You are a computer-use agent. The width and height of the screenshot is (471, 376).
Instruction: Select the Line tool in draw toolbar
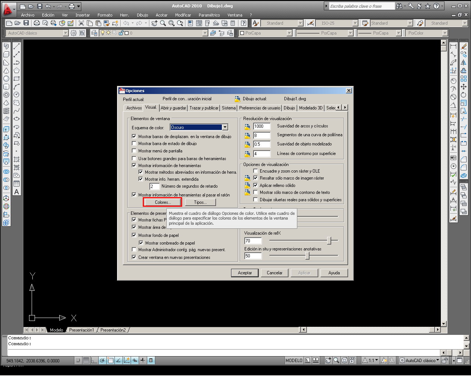pyautogui.click(x=17, y=47)
